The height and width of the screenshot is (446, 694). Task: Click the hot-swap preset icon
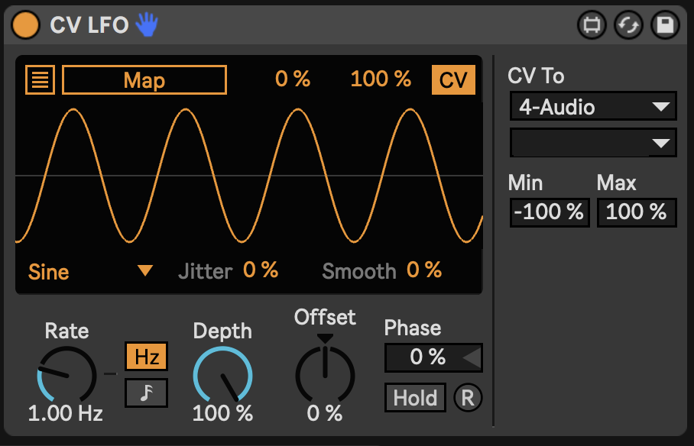coord(628,25)
